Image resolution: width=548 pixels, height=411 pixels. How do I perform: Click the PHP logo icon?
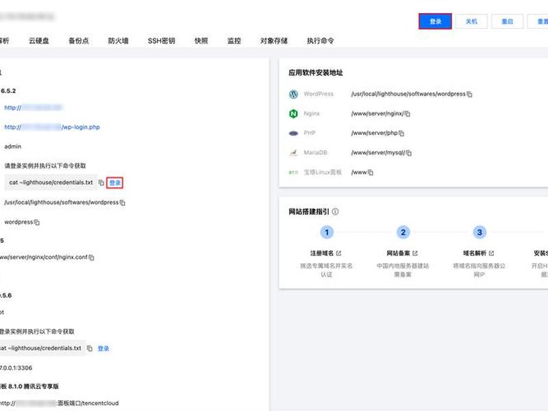click(x=293, y=133)
